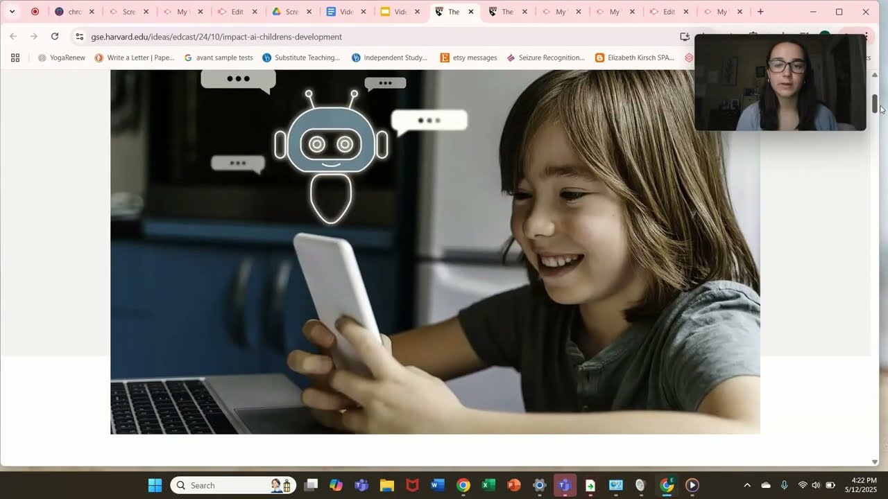The image size is (888, 499).
Task: Open 'avant sample tests' bookmark
Action: [219, 58]
